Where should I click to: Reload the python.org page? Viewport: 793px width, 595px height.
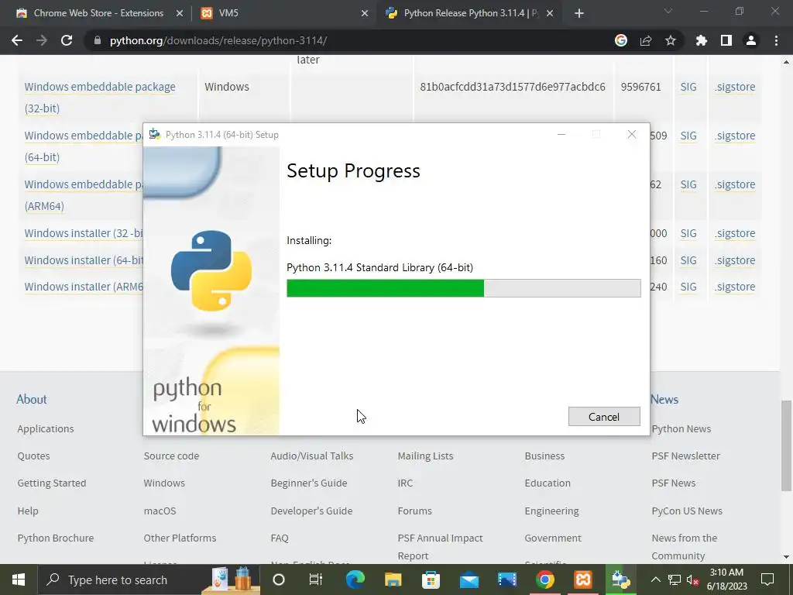(x=67, y=40)
